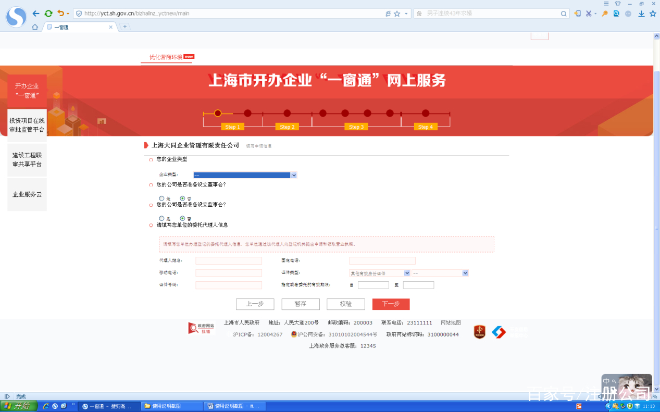Refresh the page with the refresh icon
Screen dimensions: 660x412
point(48,14)
